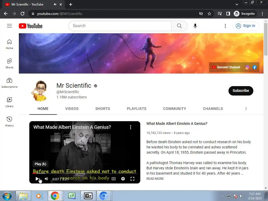Click in YouTube search field
Screen dimensions: 268x201
[x=120, y=26]
